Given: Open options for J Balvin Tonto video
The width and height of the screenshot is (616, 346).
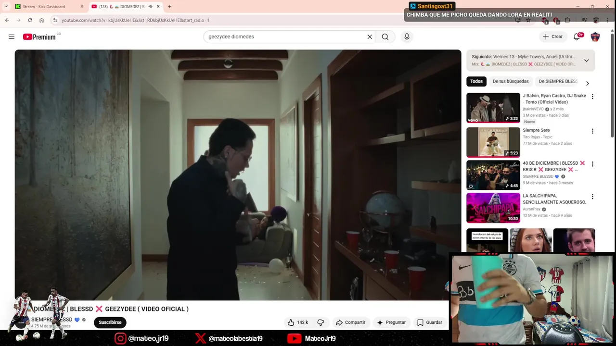Looking at the screenshot, I should tap(592, 97).
